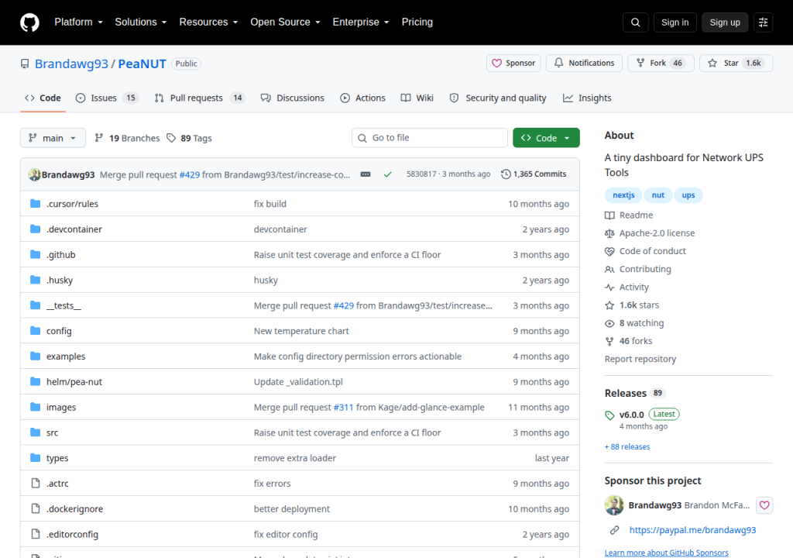The height and width of the screenshot is (558, 793).
Task: Open the src folder
Action: click(52, 432)
